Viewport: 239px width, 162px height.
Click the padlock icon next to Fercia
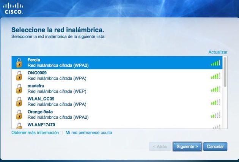click(19, 63)
